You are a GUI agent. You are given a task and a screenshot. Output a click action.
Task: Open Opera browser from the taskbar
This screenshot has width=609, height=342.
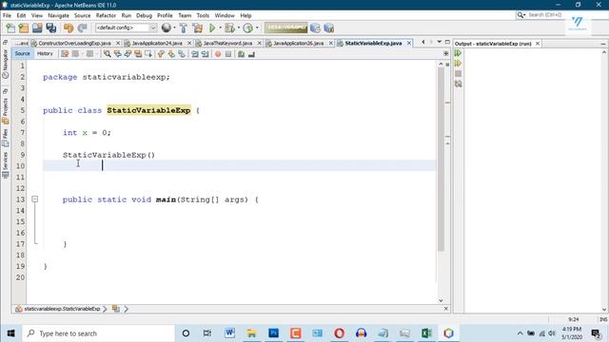coord(339,333)
